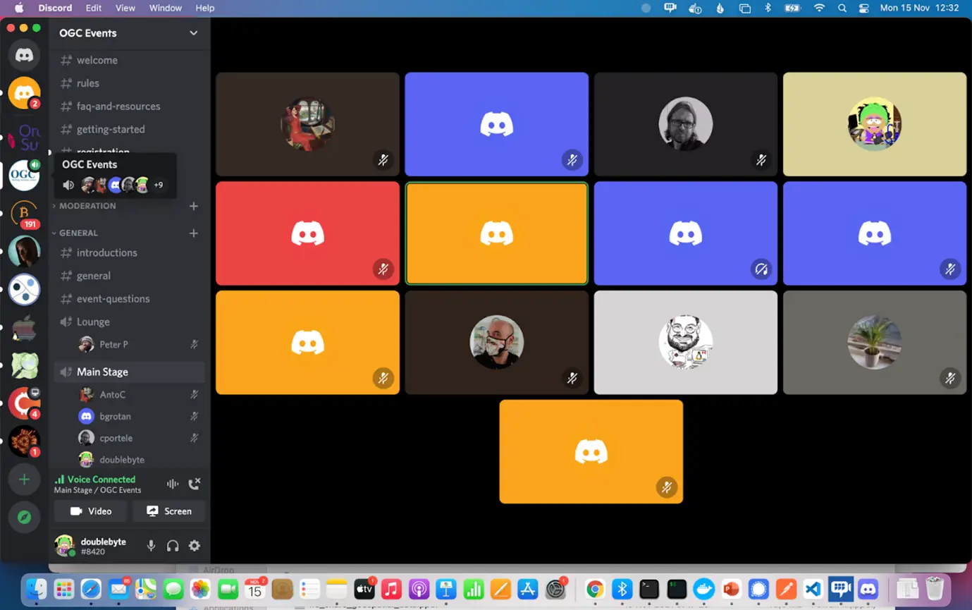Open Google Chrome from the dock
Screen dimensions: 972x610
[x=595, y=589]
